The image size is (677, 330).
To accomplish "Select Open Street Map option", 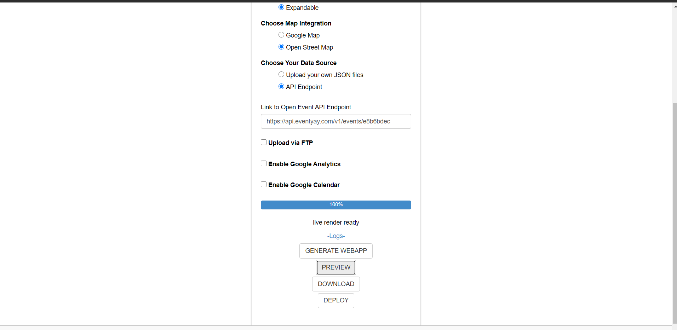I will 281,47.
